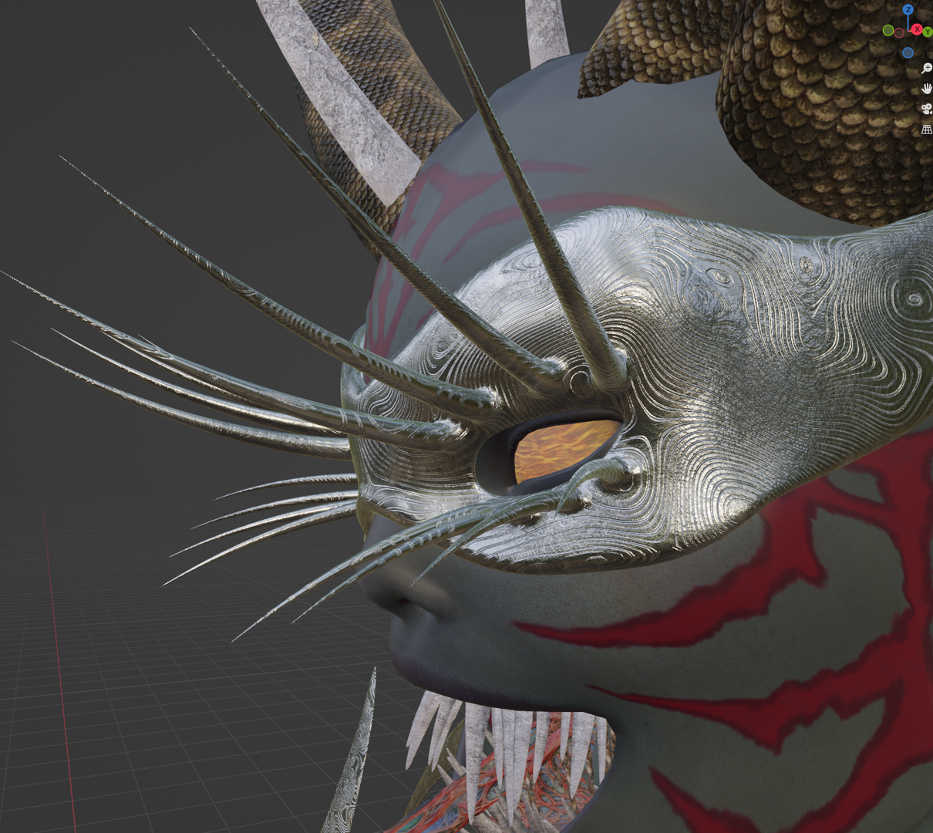Image resolution: width=933 pixels, height=833 pixels.
Task: Click the zoom magnifier viewport icon
Action: tap(927, 68)
